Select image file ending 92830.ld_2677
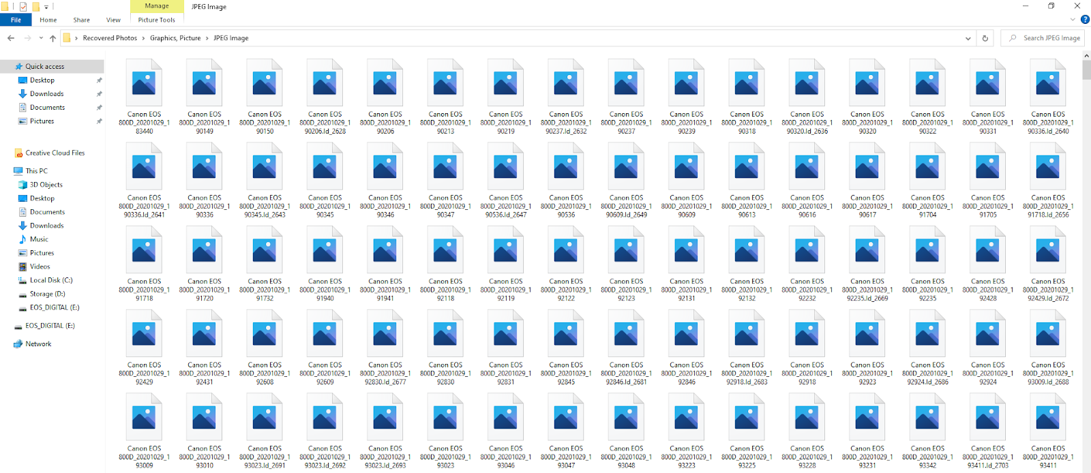The height and width of the screenshot is (473, 1091). pos(385,348)
